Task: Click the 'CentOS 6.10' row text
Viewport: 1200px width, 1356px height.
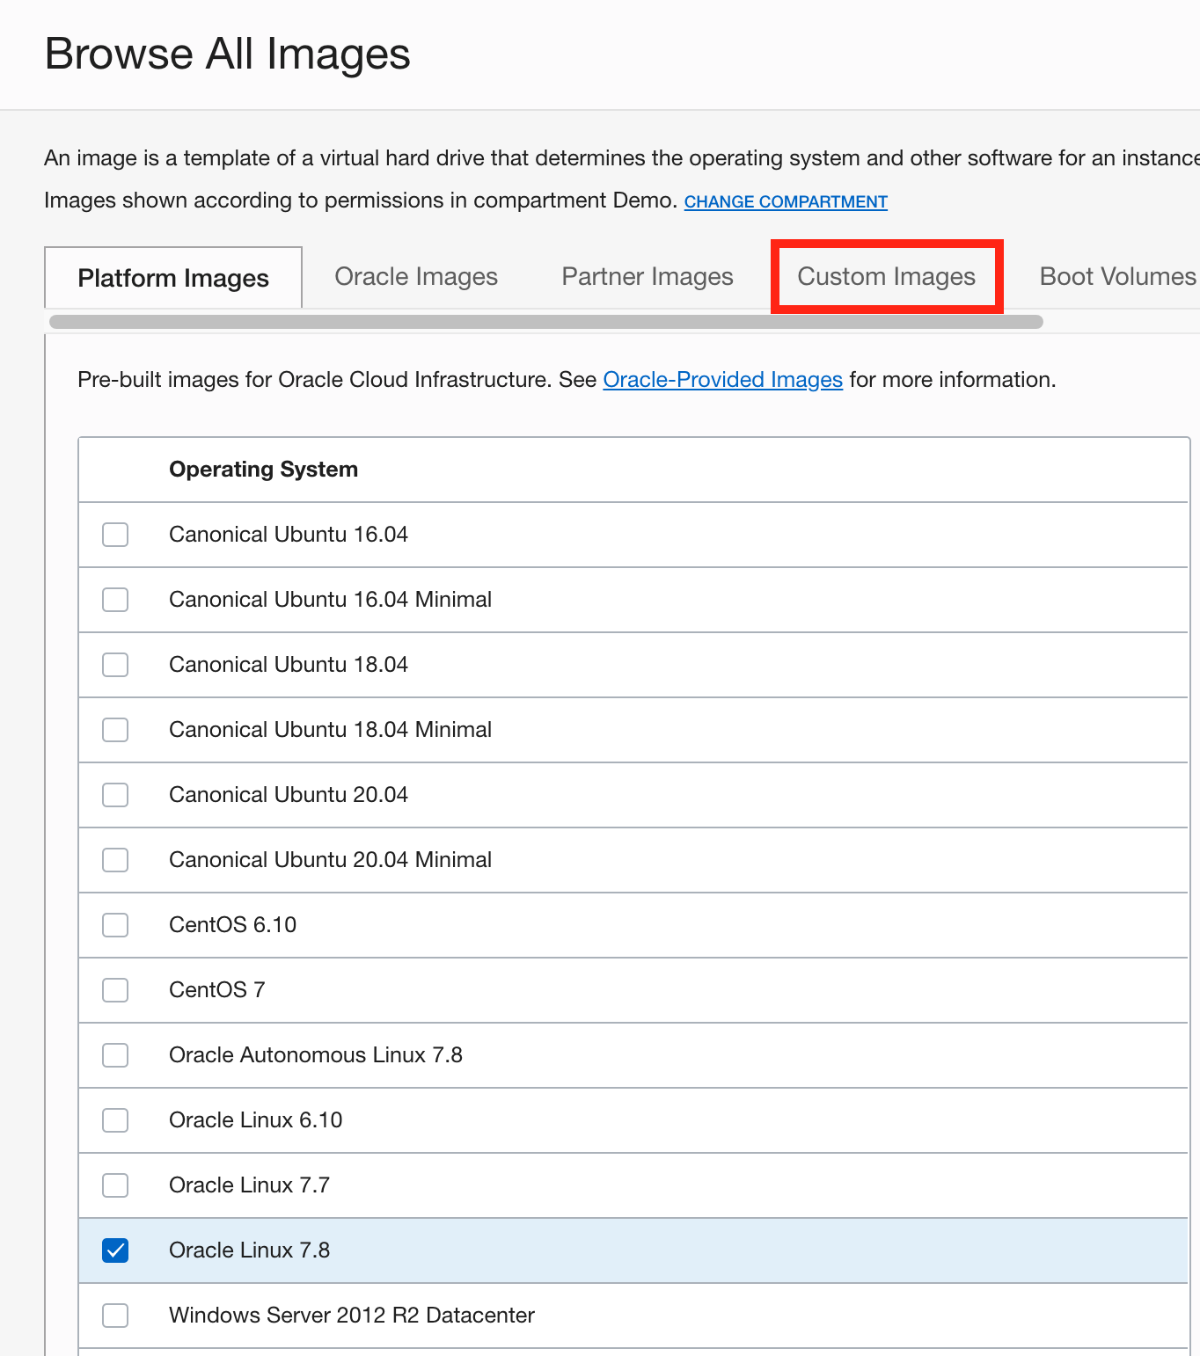Action: click(232, 925)
